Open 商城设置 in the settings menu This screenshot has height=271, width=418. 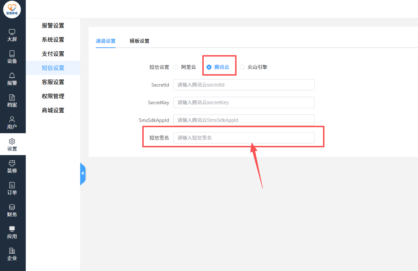pos(53,111)
